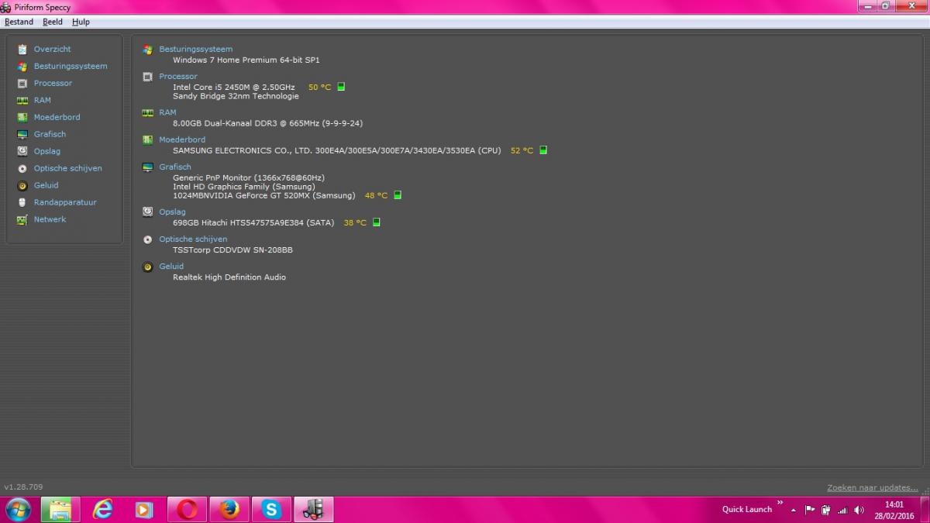
Task: Click the speaker icon beside Geluid heading
Action: [x=148, y=267]
